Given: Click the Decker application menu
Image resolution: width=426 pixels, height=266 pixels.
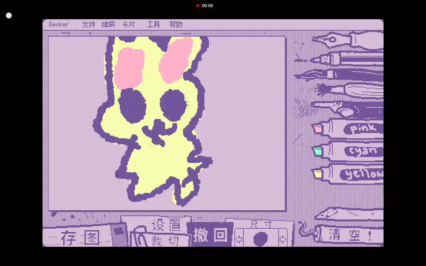Looking at the screenshot, I should click(x=58, y=24).
